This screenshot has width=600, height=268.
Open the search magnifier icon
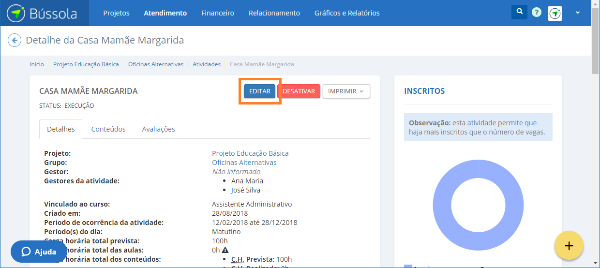[519, 12]
